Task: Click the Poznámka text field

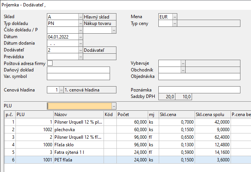Action: click(199, 90)
